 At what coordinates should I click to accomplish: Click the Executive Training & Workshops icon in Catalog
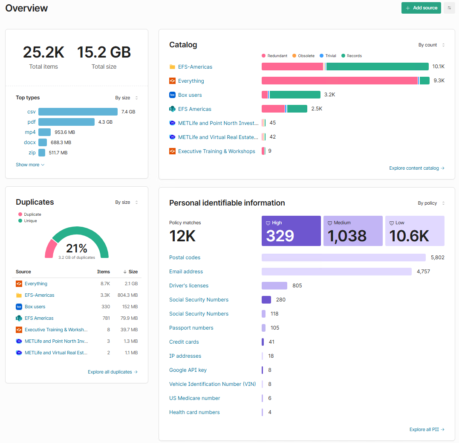pyautogui.click(x=173, y=151)
